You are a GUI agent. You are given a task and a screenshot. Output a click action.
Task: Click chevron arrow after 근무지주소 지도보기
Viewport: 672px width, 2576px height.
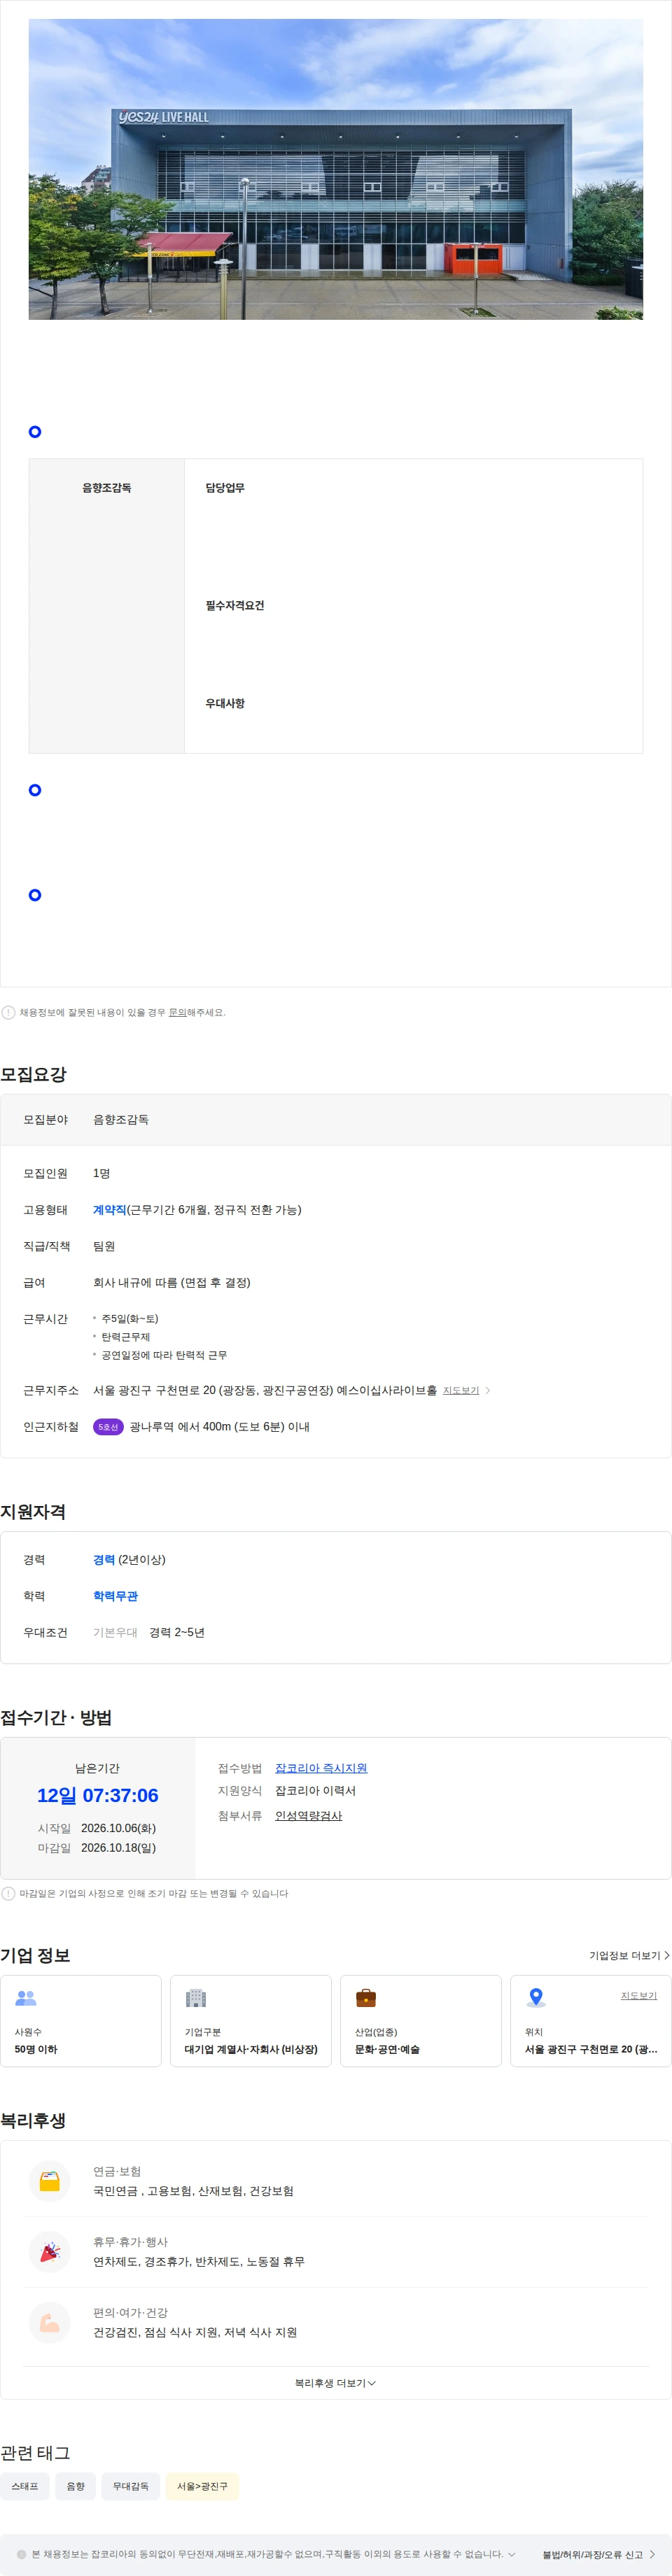point(488,1390)
